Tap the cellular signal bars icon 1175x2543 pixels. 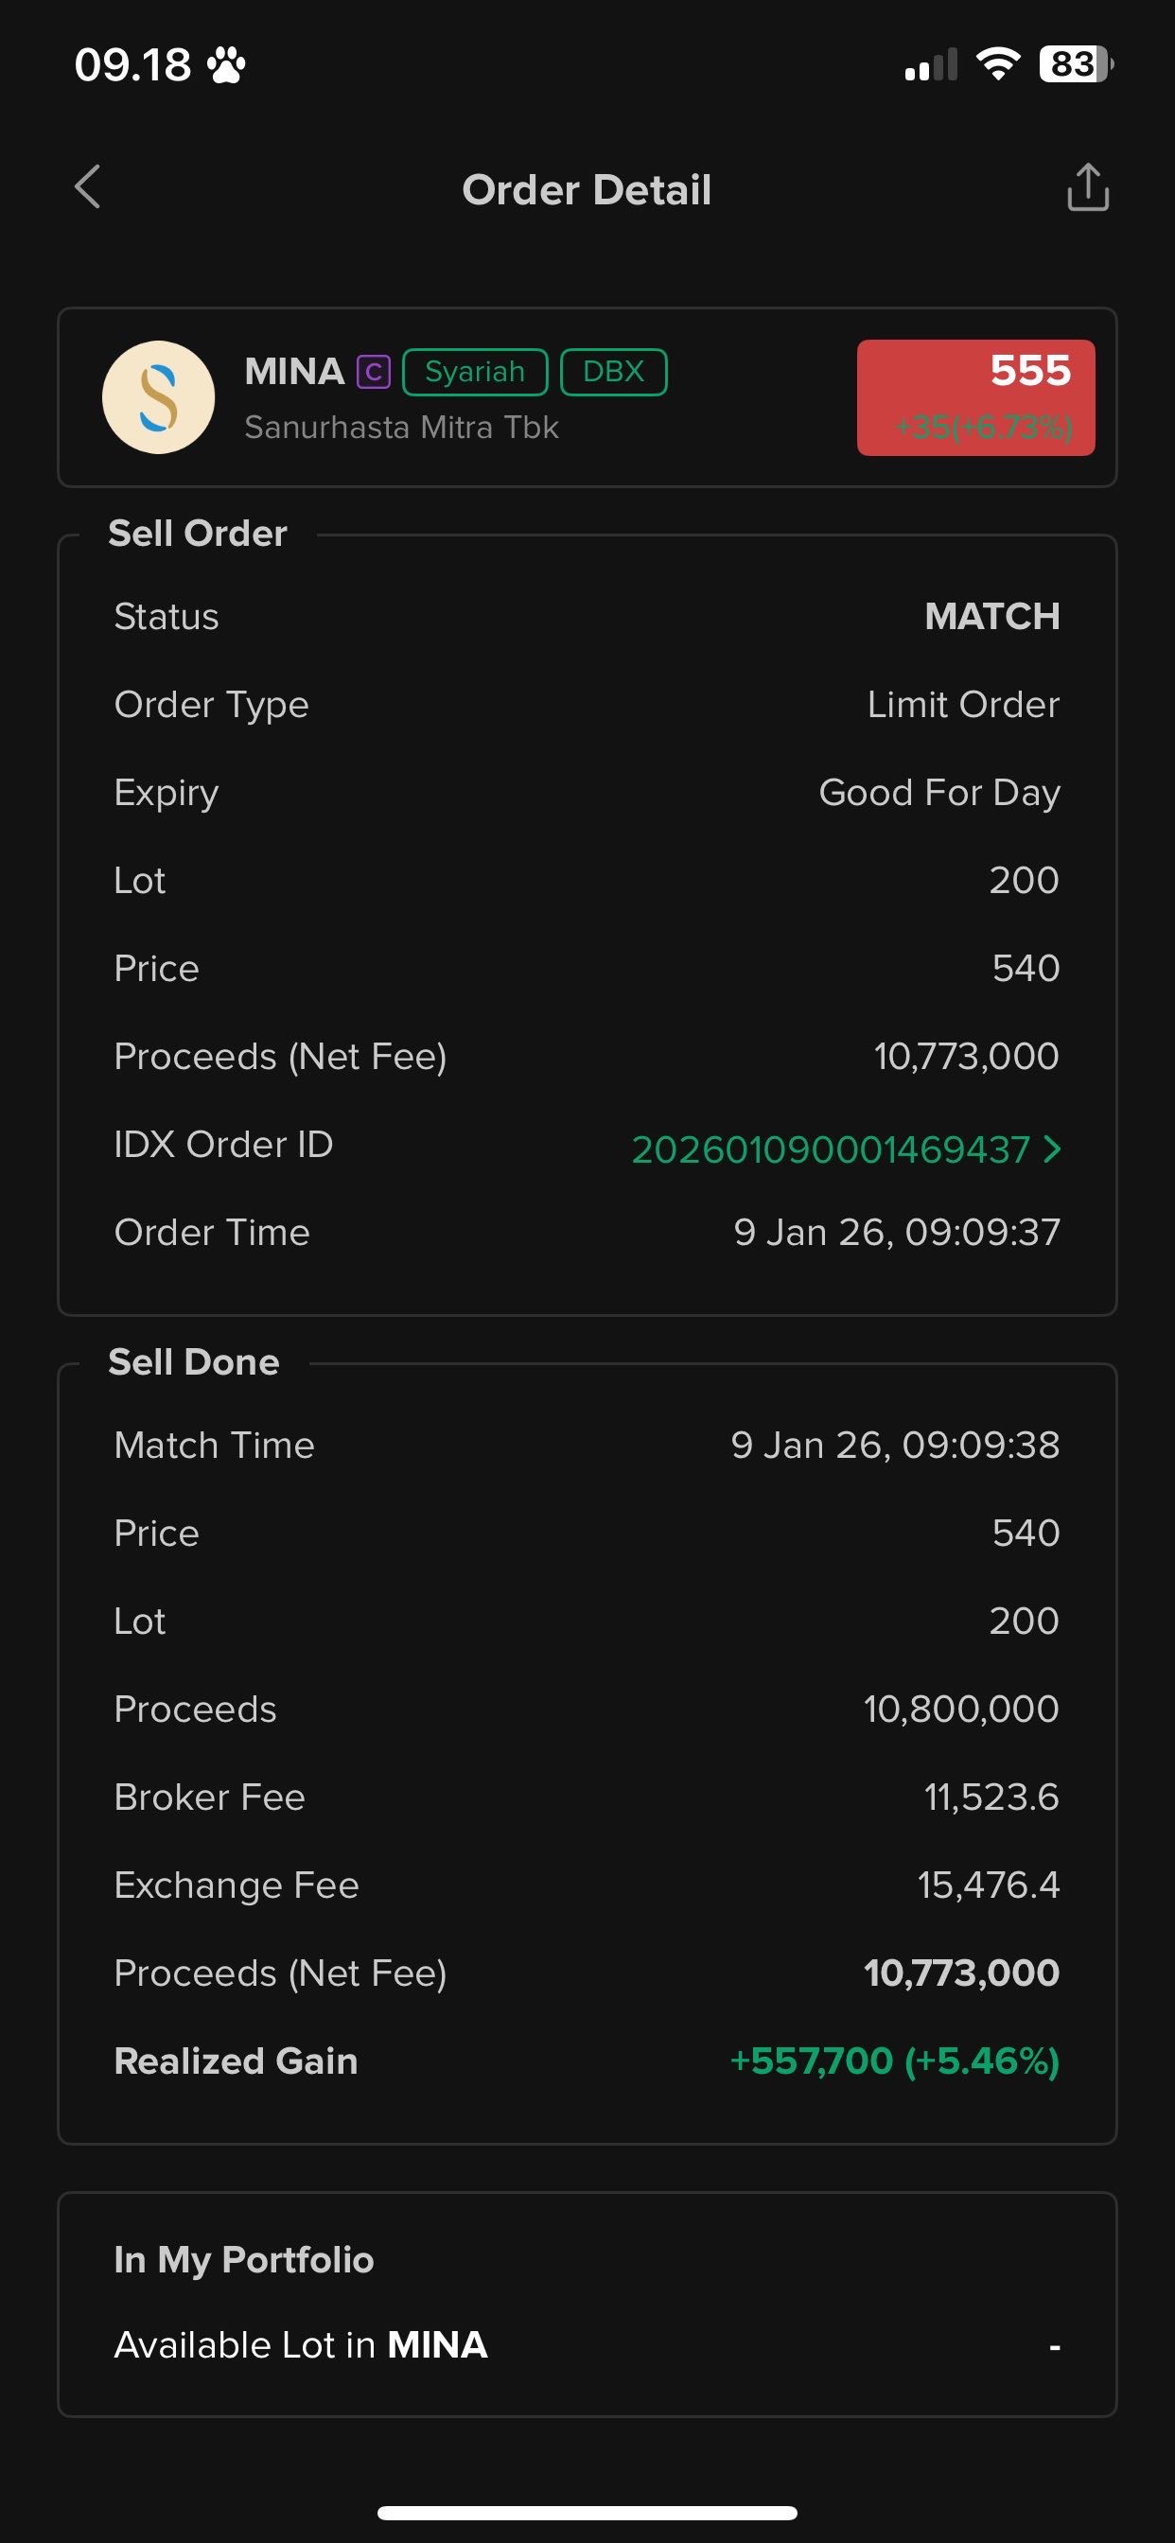click(x=931, y=65)
